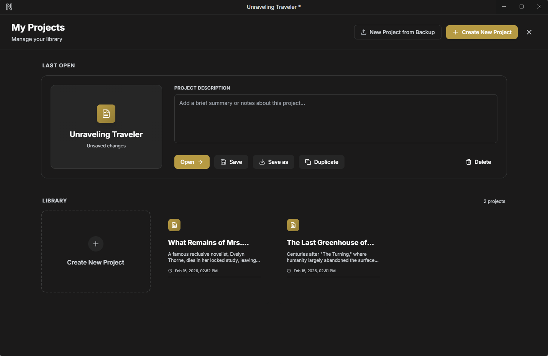The width and height of the screenshot is (548, 356).
Task: Click the clock icon beside the Feb 15, 02:52 PM timestamp
Action: (170, 271)
